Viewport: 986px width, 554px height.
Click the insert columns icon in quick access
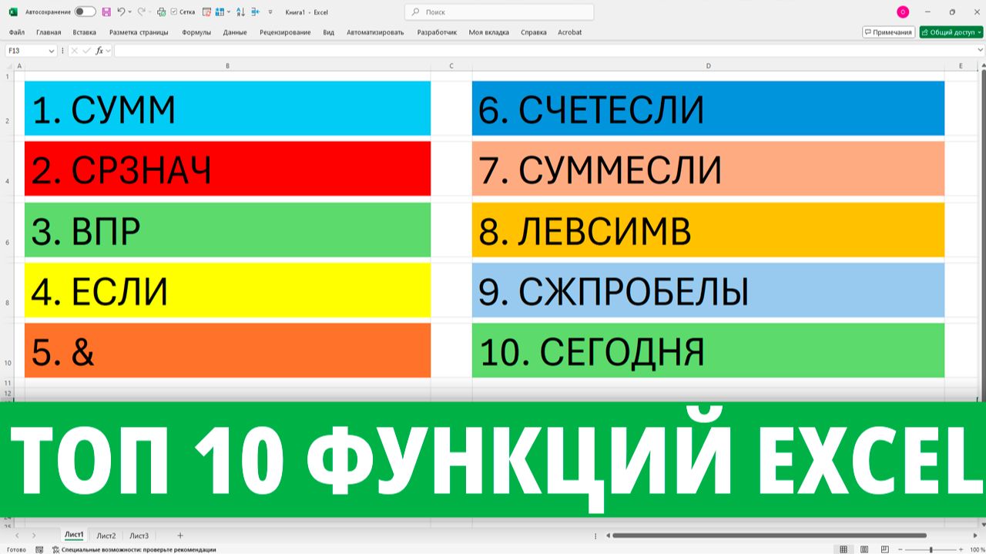pos(255,12)
